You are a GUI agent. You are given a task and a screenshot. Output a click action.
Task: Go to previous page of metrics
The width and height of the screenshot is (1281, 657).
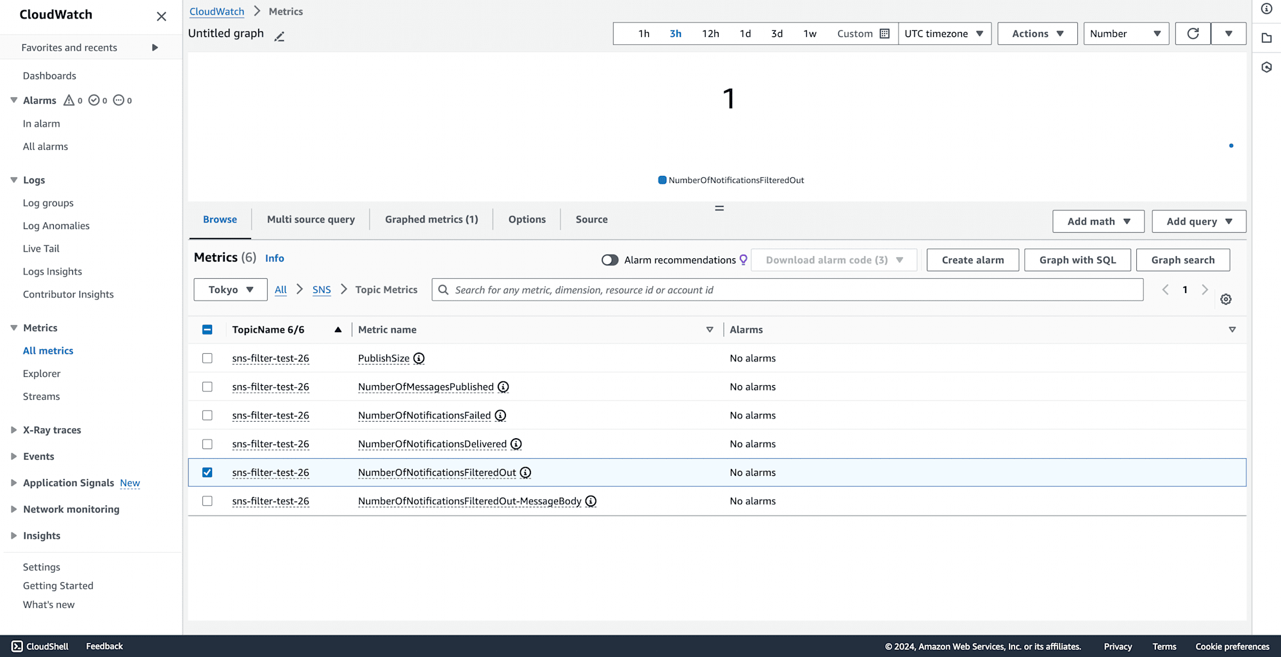click(1165, 290)
